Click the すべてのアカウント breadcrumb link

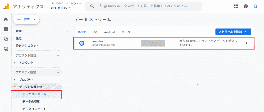tap(62, 3)
